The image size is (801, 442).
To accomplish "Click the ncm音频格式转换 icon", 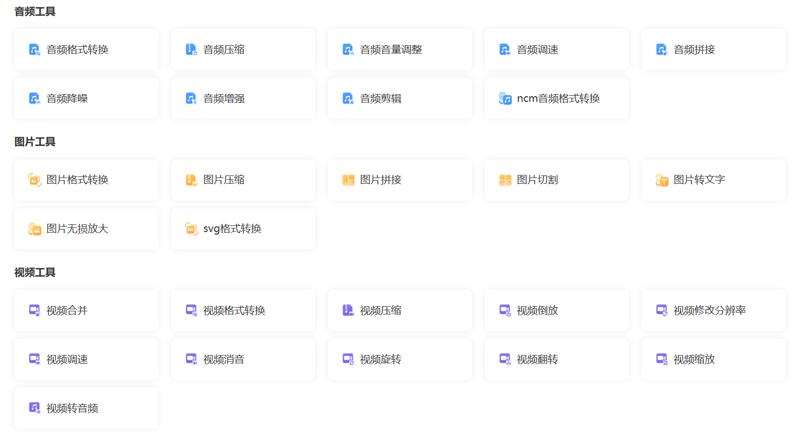I will point(505,98).
